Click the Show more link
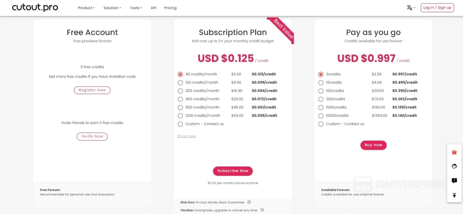 coord(186,136)
